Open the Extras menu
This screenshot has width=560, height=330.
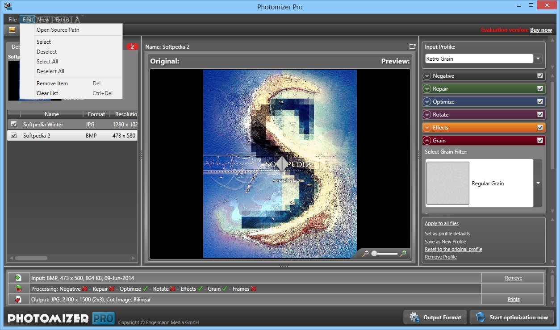click(x=63, y=20)
